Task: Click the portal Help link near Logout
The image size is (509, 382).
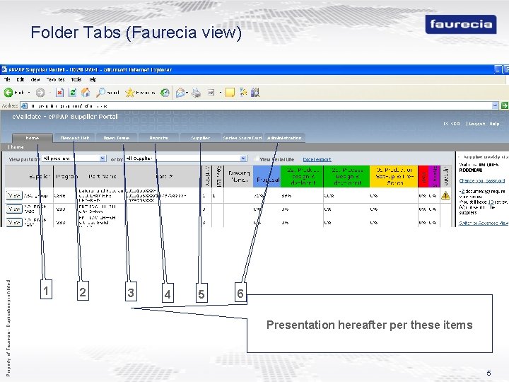Action: [x=494, y=124]
